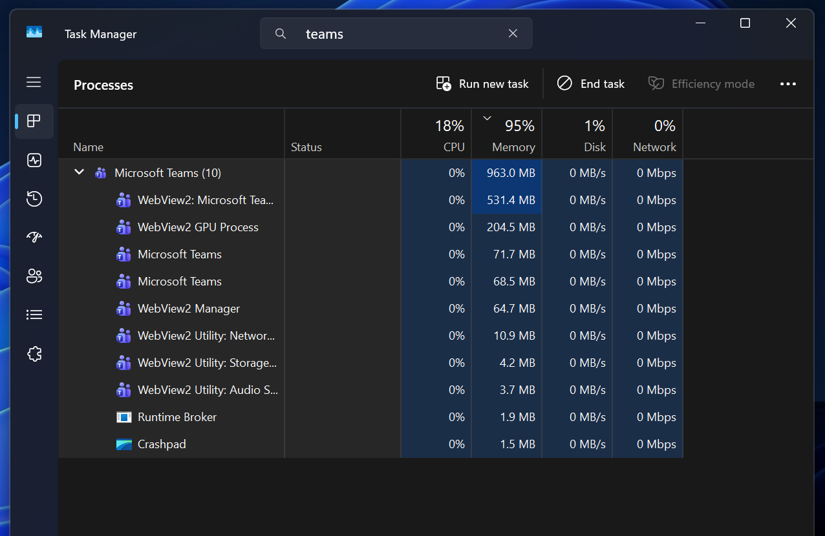Click the 204.5 MB memory value
The image size is (825, 536).
tap(511, 227)
